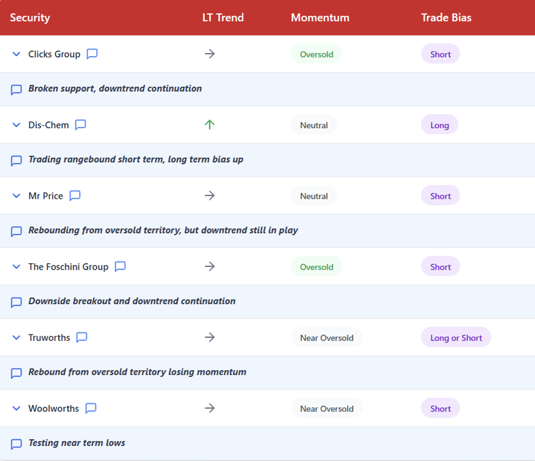Click the Neutral badge for Mr Price
Image resolution: width=535 pixels, height=461 pixels.
[314, 195]
